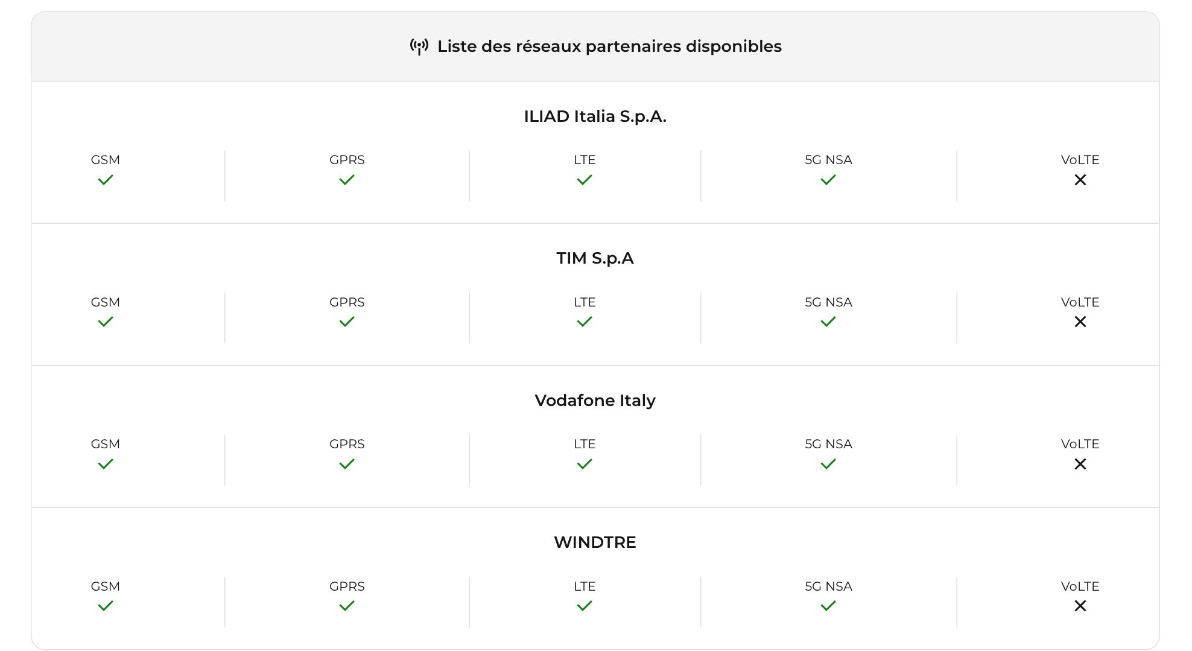Click the 5G NSA checkmark under TIM S.p.A

[828, 322]
